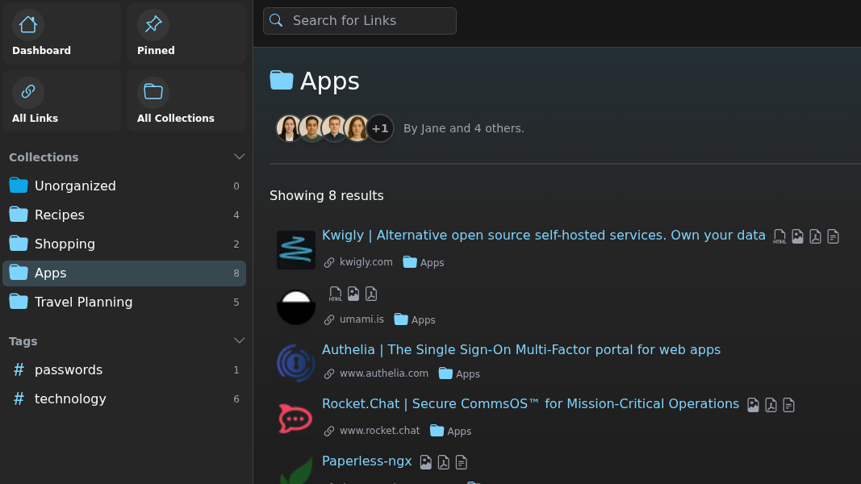This screenshot has width=861, height=484.
Task: Open Rocket.Chat's readable view icon
Action: [788, 405]
